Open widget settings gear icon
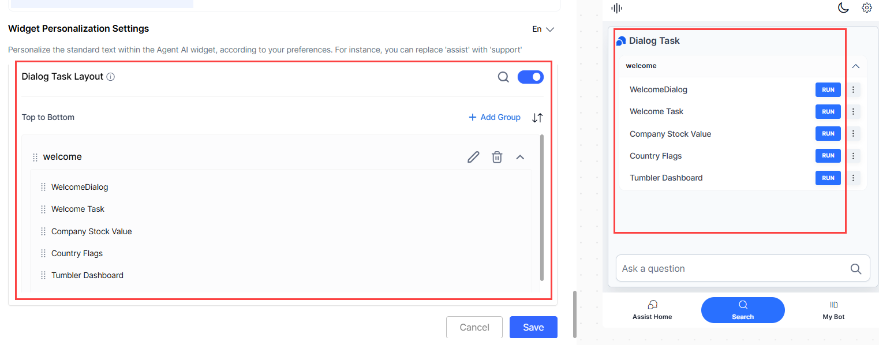Screen dimensions: 879x345 [866, 8]
